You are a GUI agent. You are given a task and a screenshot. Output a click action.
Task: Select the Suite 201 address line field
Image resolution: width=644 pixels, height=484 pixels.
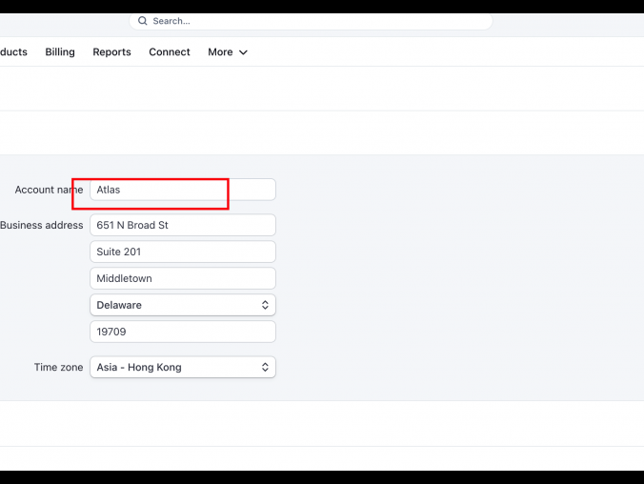182,252
